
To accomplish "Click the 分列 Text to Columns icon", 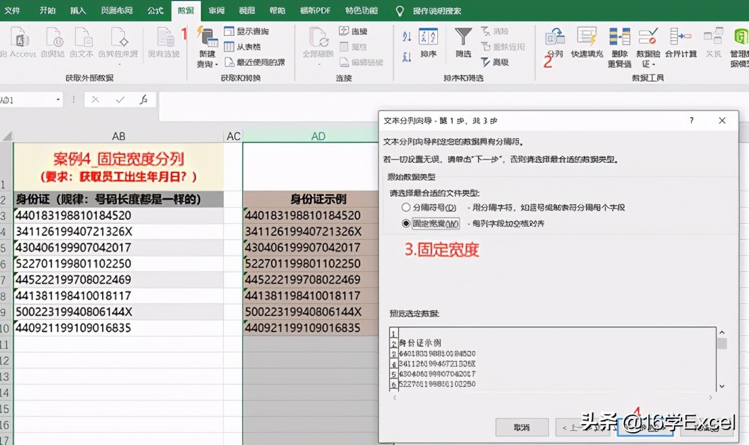I will pos(555,37).
